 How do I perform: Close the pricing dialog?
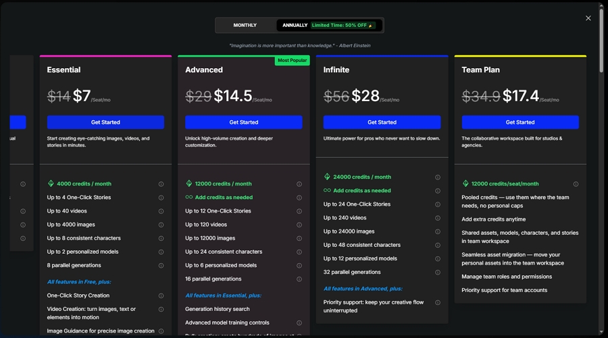[588, 18]
